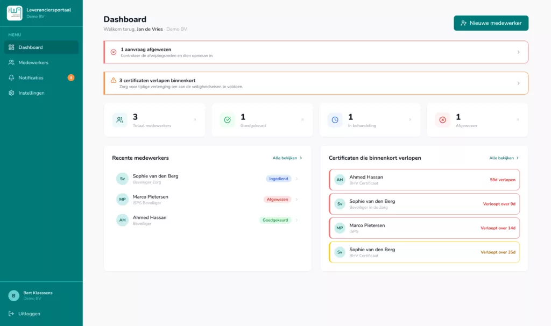Open Ahmed Hassan Beveiliger row

click(207, 220)
